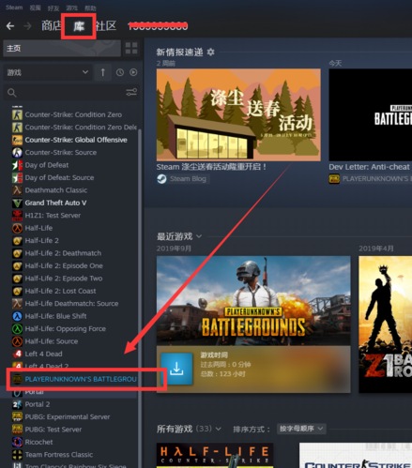Select Half-Life 2: Lost Coast entry
The width and height of the screenshot is (412, 468).
[61, 291]
